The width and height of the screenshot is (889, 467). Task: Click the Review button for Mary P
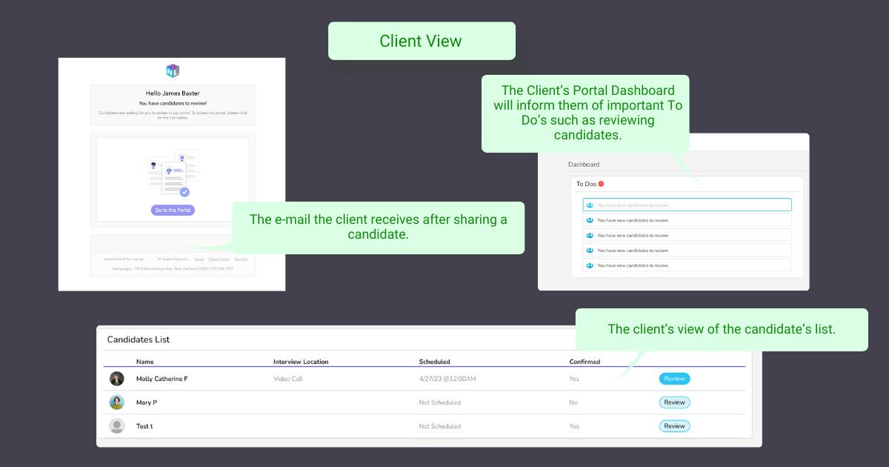[x=674, y=403]
